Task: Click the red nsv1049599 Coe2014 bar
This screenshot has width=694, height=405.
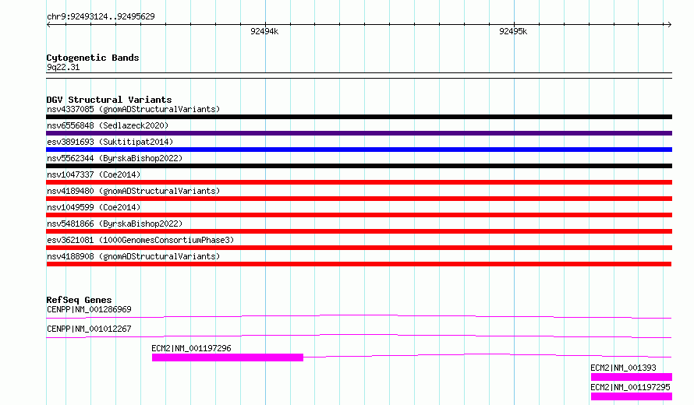Action: pos(359,215)
